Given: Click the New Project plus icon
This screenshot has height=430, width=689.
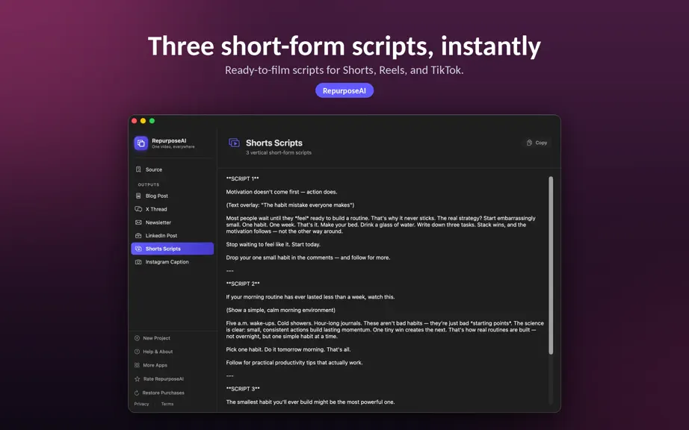Looking at the screenshot, I should coord(137,338).
